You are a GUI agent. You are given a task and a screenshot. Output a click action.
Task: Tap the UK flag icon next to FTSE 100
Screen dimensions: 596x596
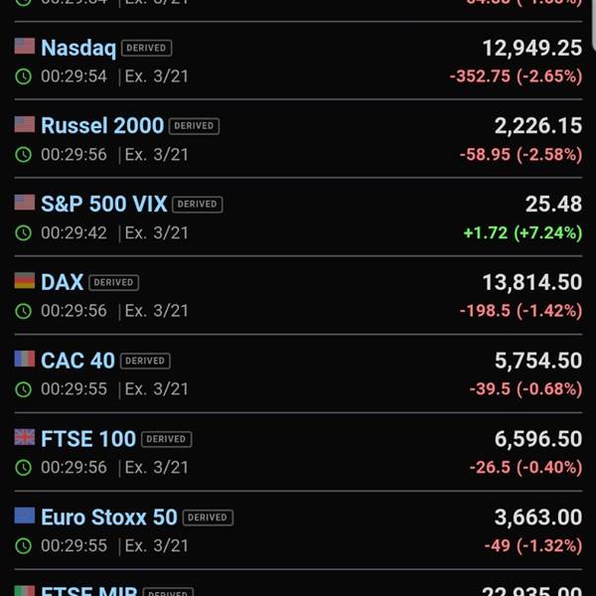point(24,437)
